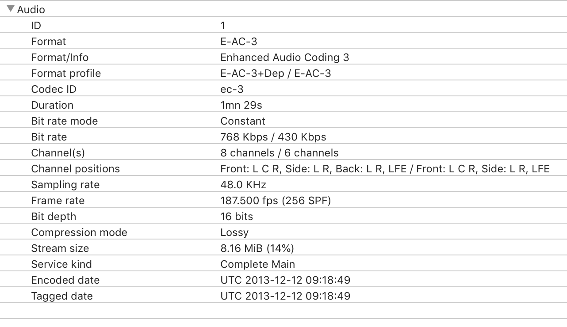
Task: Select the Bit depth row
Action: pos(283,216)
